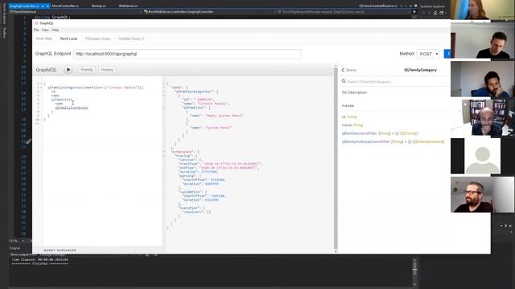Close the GraphqlController.cs tab in Visual Studio
This screenshot has height=289, width=515.
48,6
